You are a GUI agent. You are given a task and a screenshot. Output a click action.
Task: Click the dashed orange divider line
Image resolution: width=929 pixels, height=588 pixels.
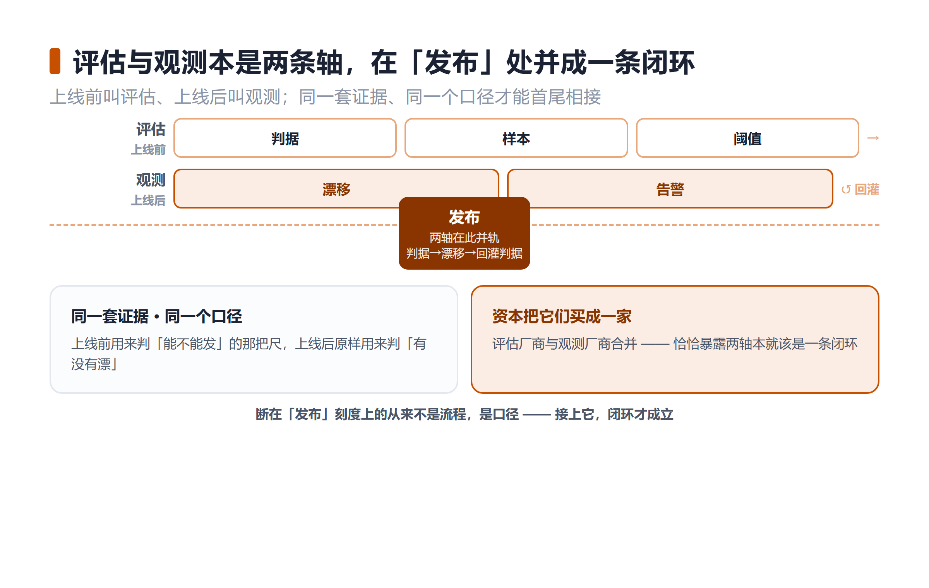464,225
